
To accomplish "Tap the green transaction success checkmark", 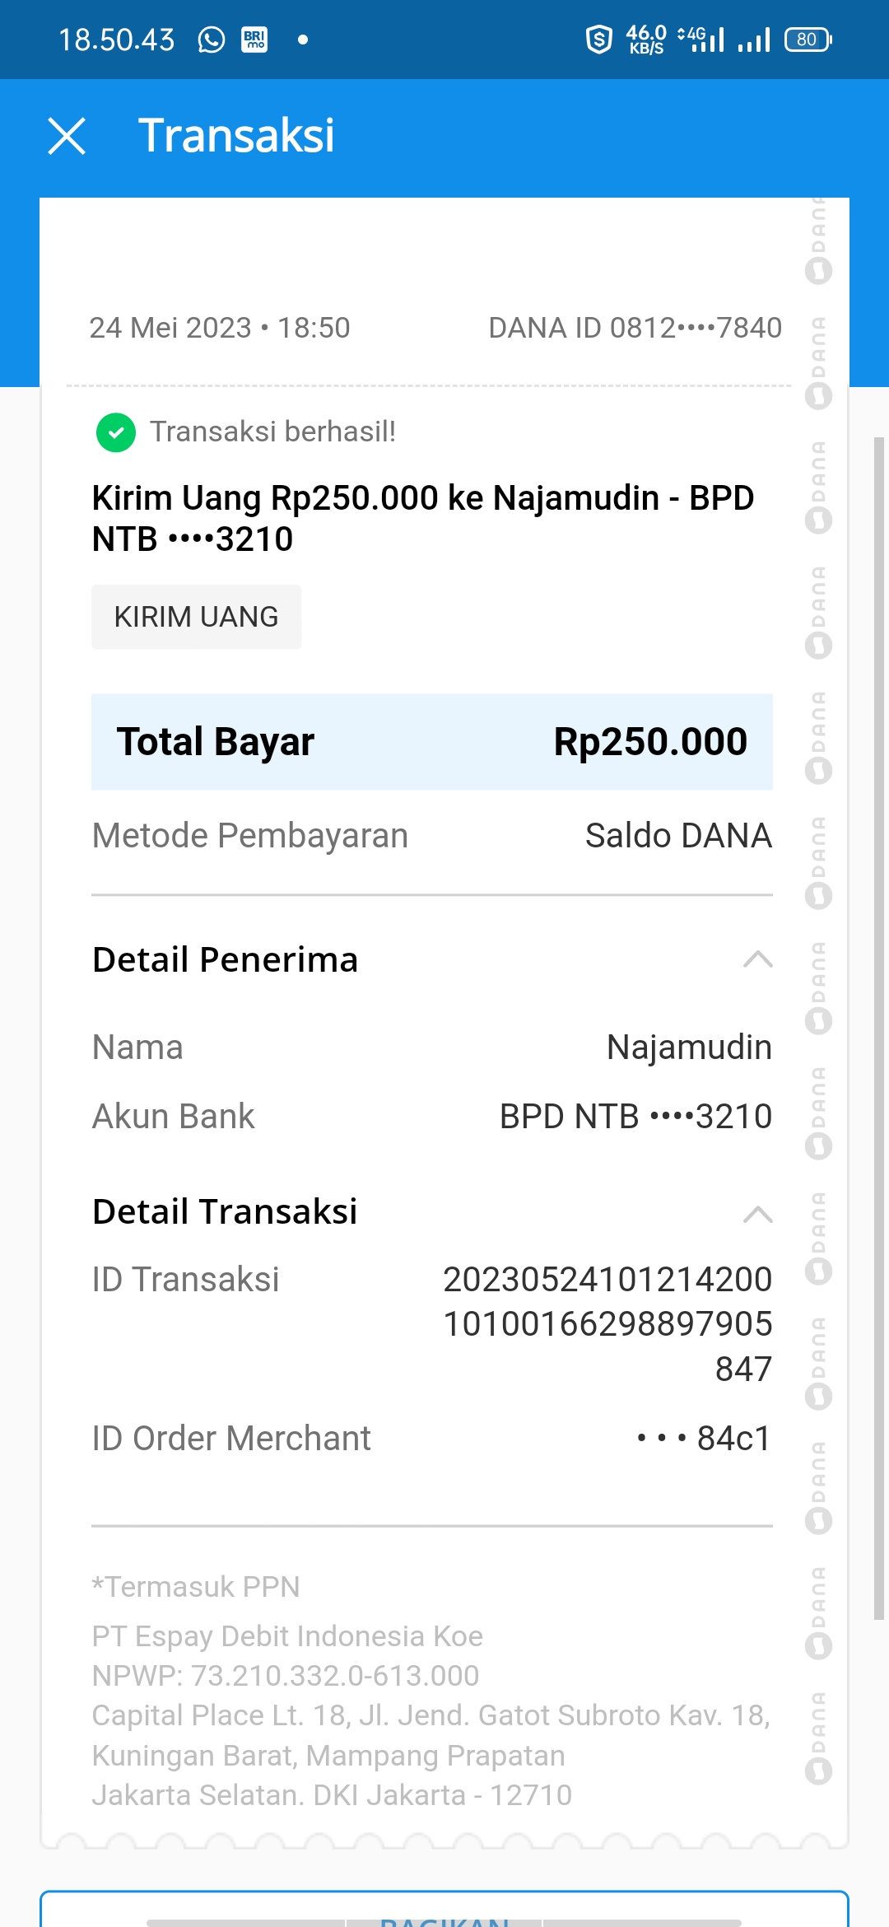I will click(x=116, y=432).
